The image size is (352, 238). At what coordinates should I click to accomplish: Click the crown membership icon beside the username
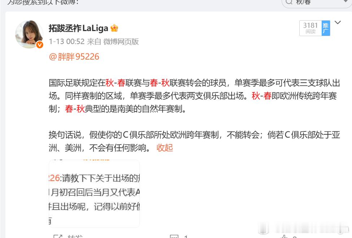(x=114, y=28)
